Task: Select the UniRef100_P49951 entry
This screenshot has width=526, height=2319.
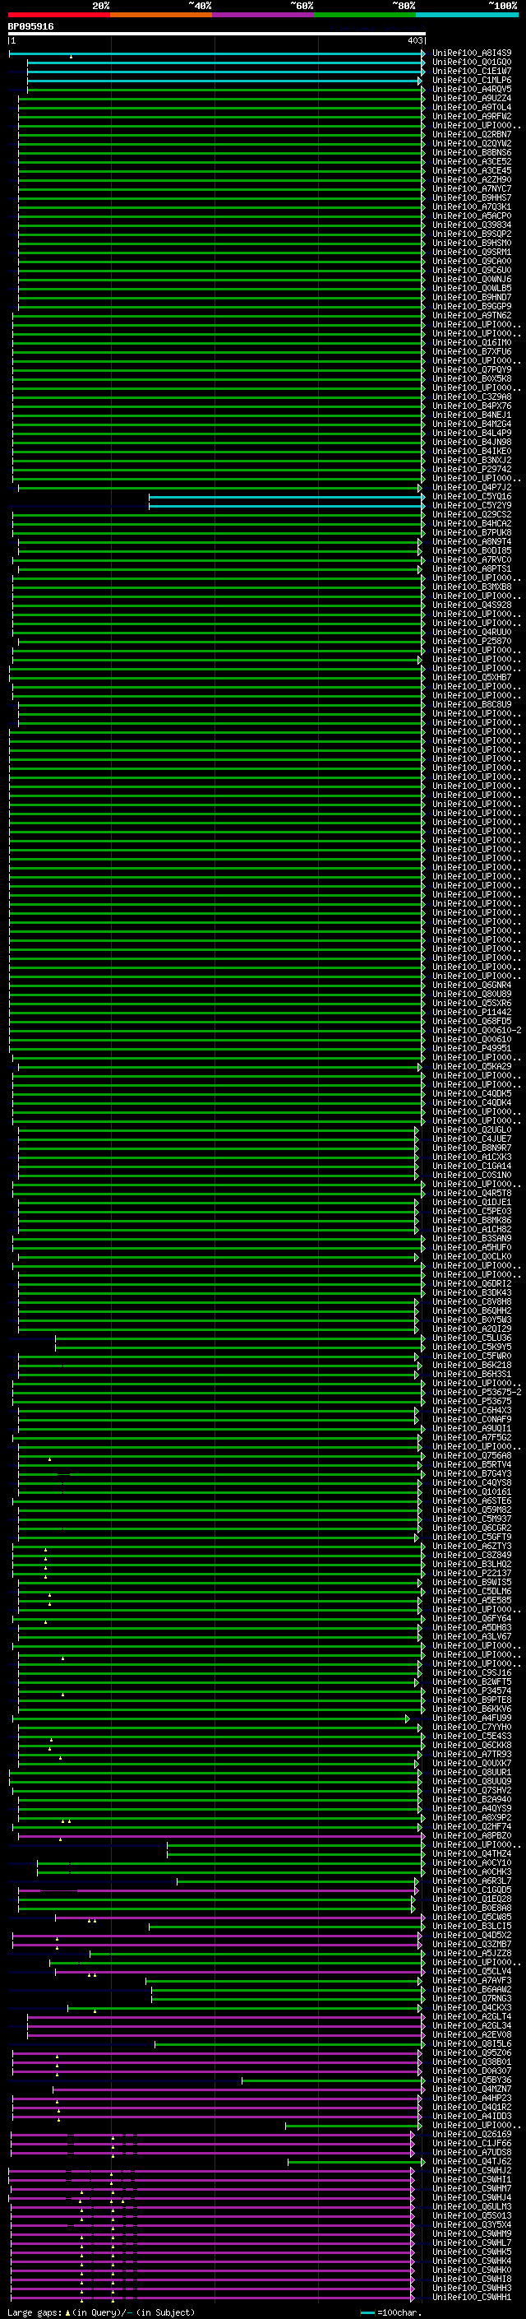Action: tap(472, 1048)
